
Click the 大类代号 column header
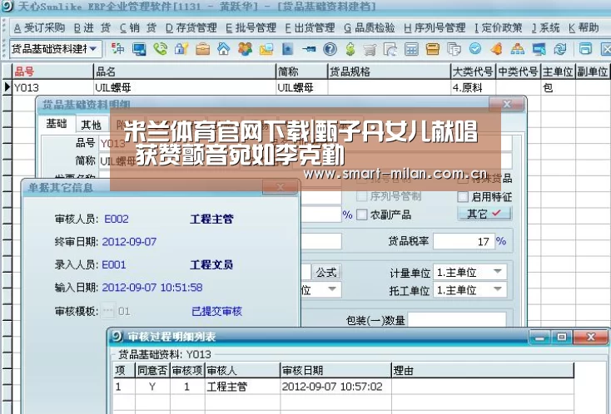coord(473,71)
